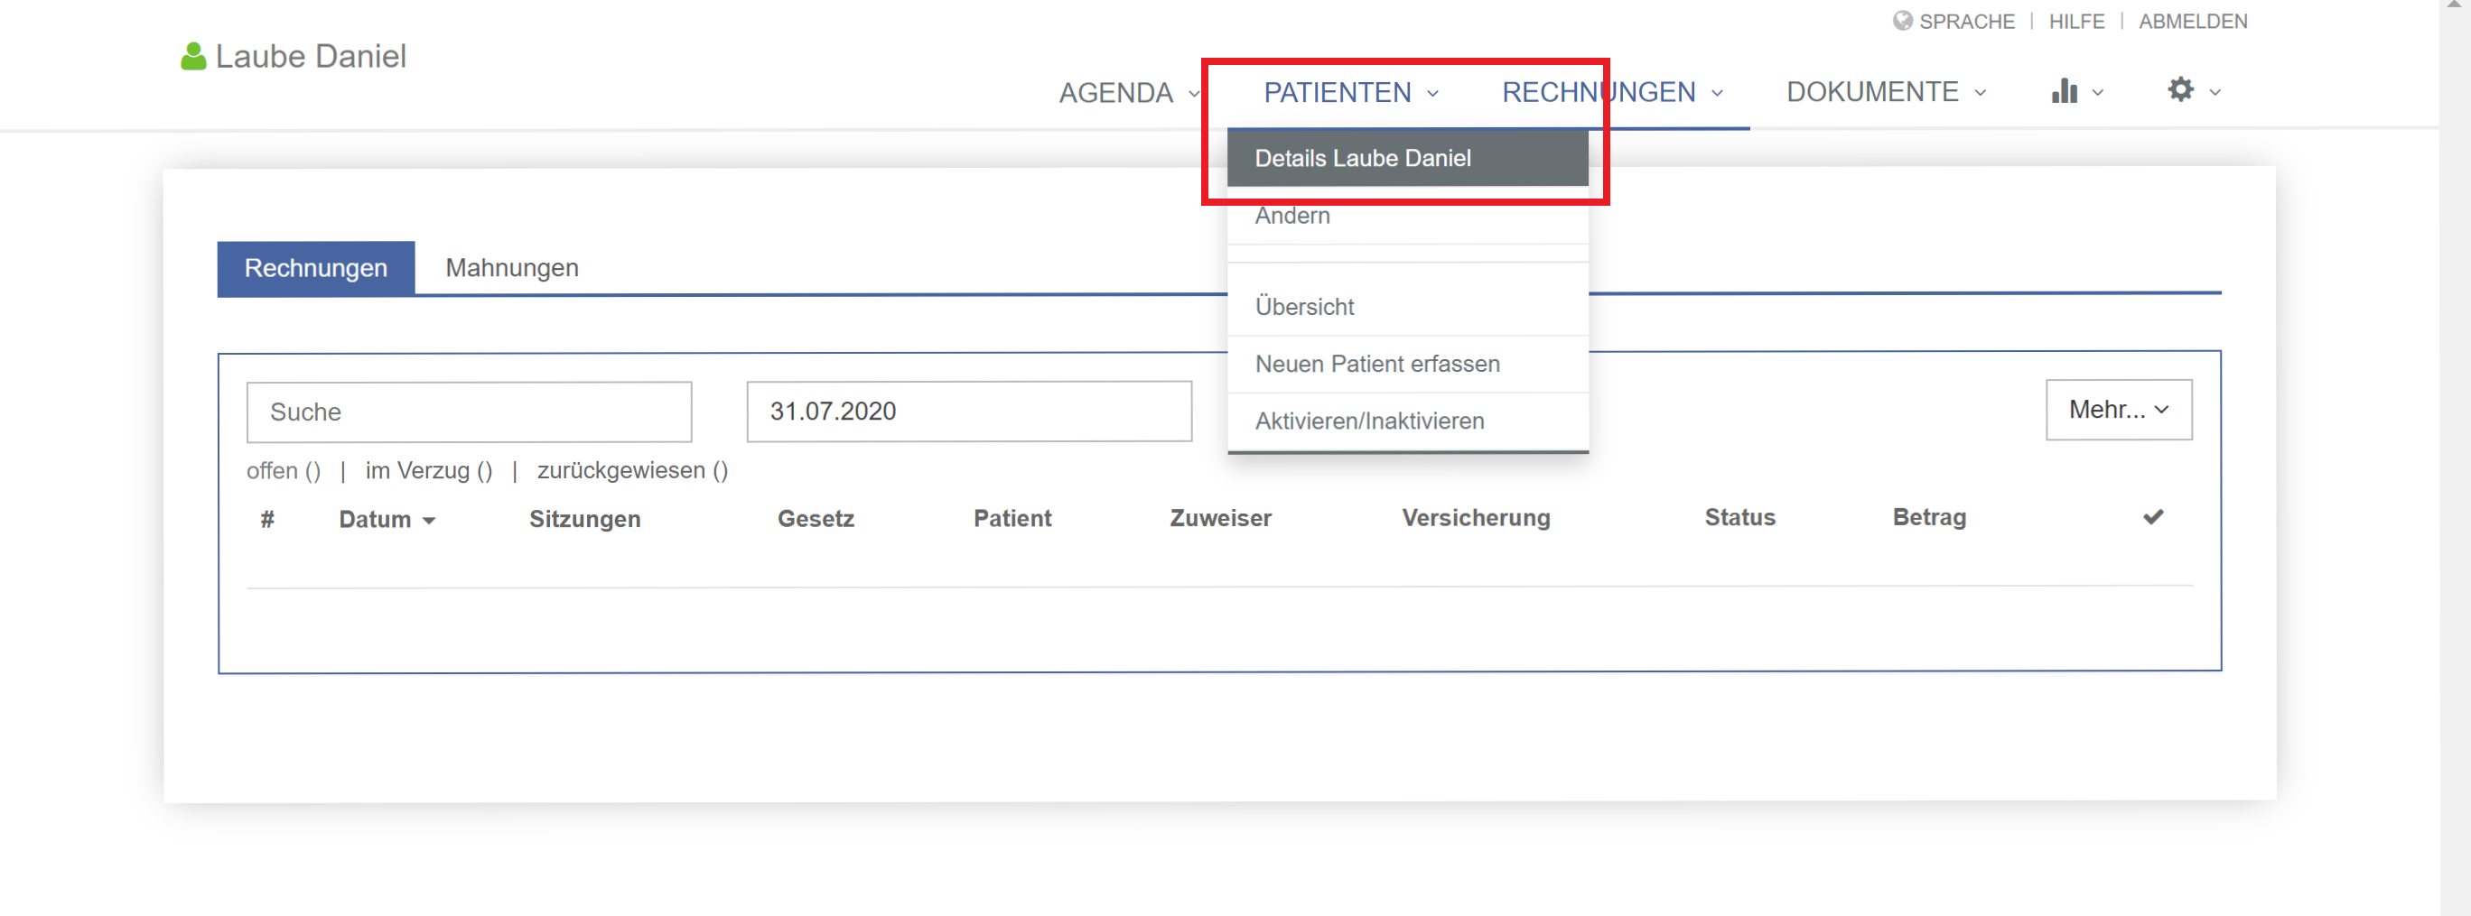The width and height of the screenshot is (2471, 916).
Task: Filter invoices by zurückgewiesen ()
Action: click(632, 471)
